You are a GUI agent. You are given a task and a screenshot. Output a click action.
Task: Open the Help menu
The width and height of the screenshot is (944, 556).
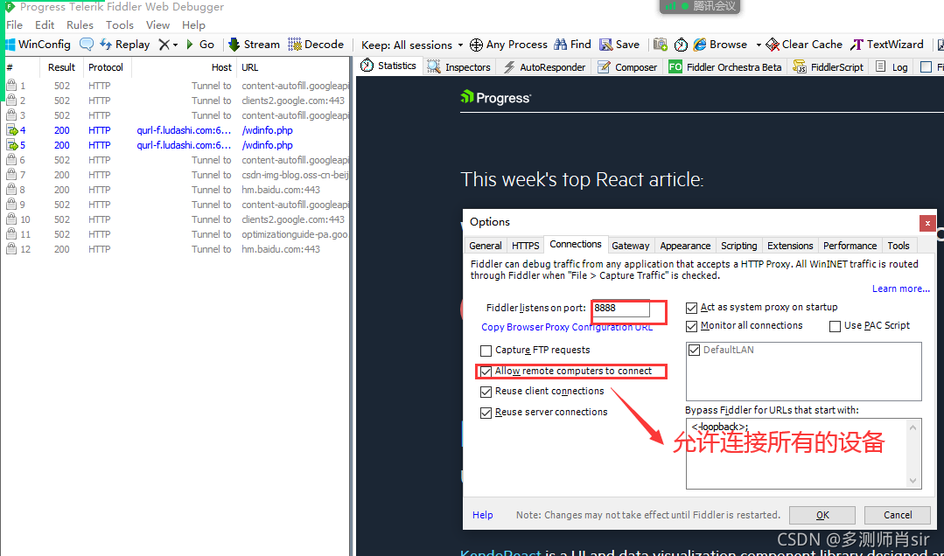[194, 25]
